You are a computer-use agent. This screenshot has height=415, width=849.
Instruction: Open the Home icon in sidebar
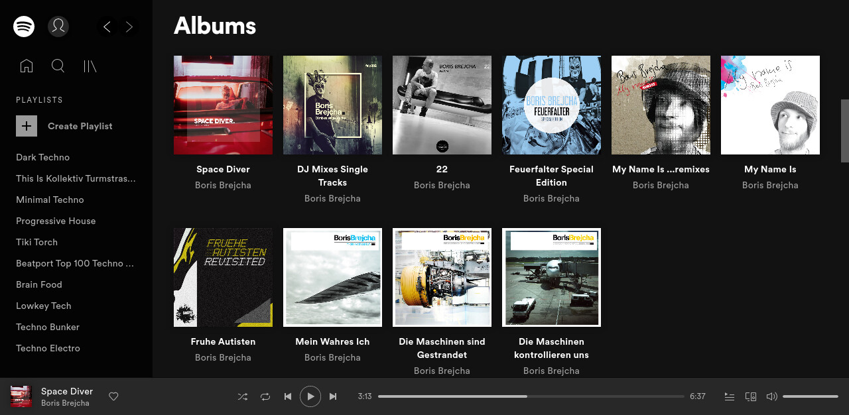[x=27, y=66]
